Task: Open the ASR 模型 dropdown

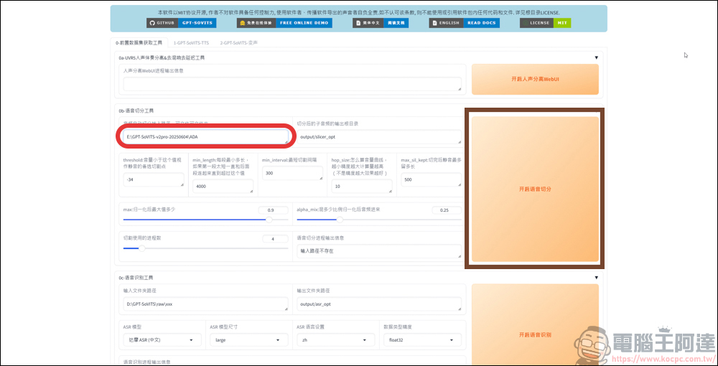Action: pyautogui.click(x=162, y=340)
